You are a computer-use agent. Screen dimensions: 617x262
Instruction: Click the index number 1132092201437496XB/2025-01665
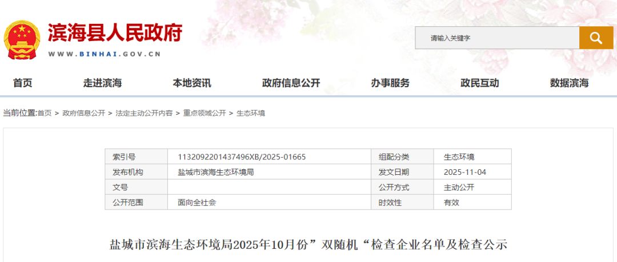[x=246, y=157]
